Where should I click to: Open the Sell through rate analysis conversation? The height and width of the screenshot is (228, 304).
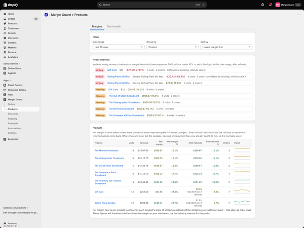[x=21, y=213]
